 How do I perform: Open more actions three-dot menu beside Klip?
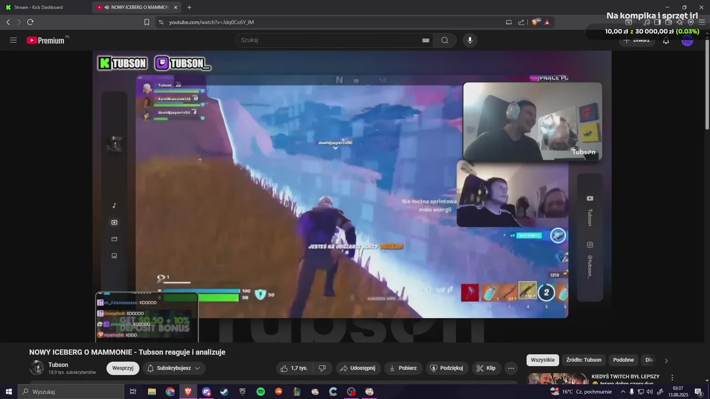511,368
